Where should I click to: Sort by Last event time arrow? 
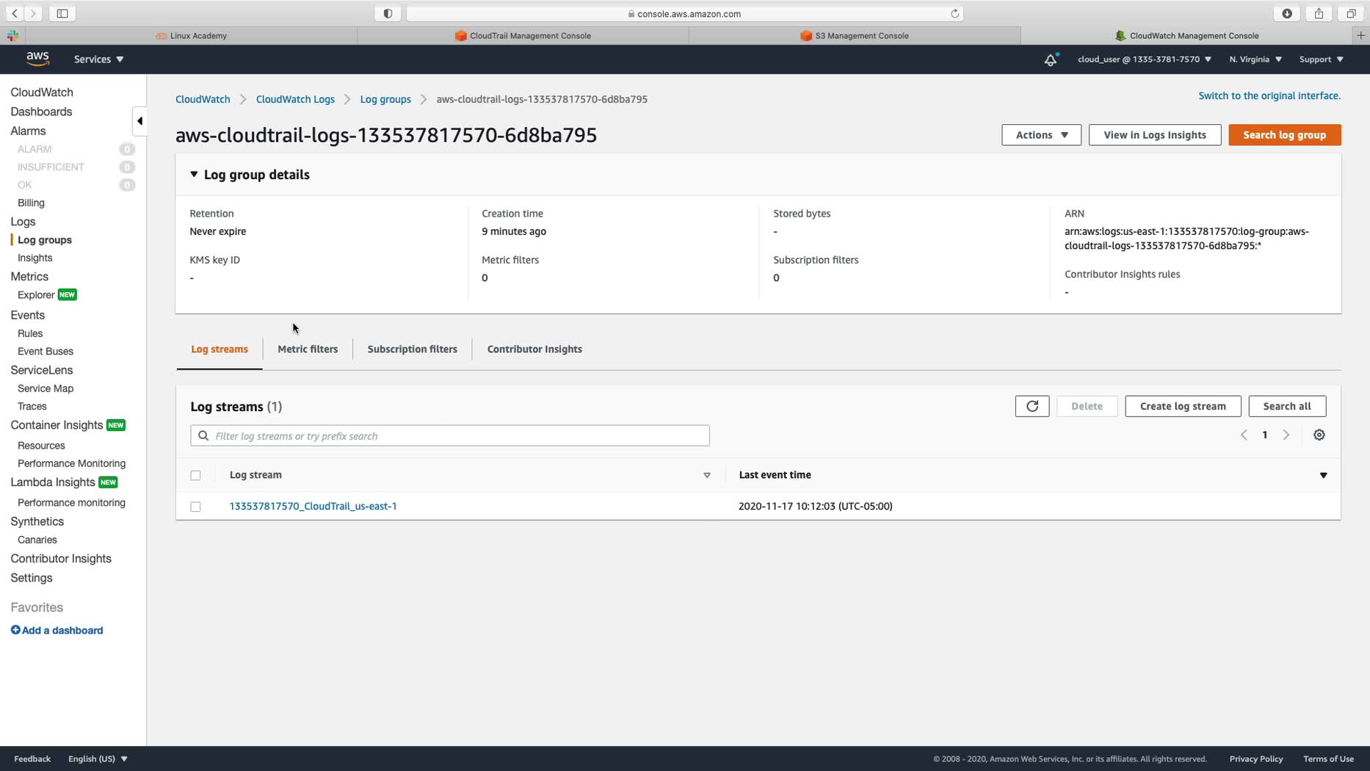coord(1324,475)
